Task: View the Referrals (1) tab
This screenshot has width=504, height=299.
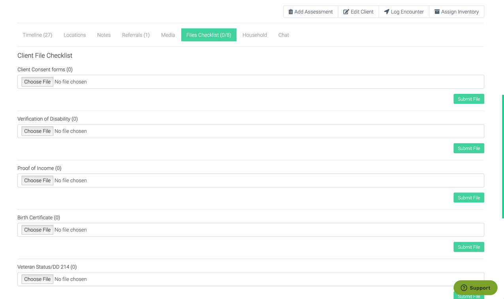Action: point(136,35)
